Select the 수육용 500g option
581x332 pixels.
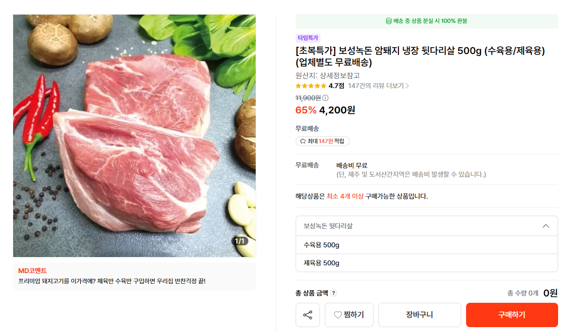[x=427, y=245]
